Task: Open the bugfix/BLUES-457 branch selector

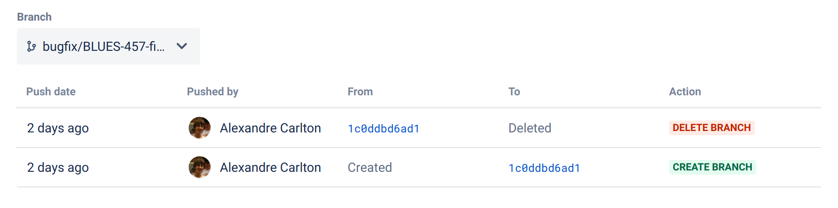Action: point(103,46)
